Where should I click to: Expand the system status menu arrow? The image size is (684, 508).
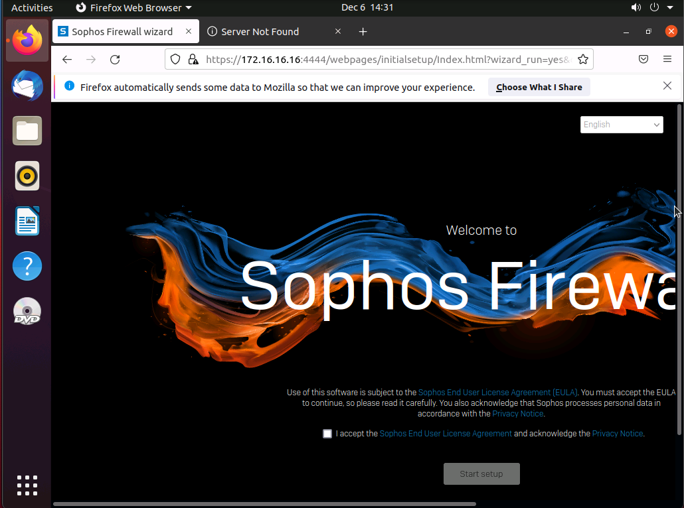click(671, 8)
